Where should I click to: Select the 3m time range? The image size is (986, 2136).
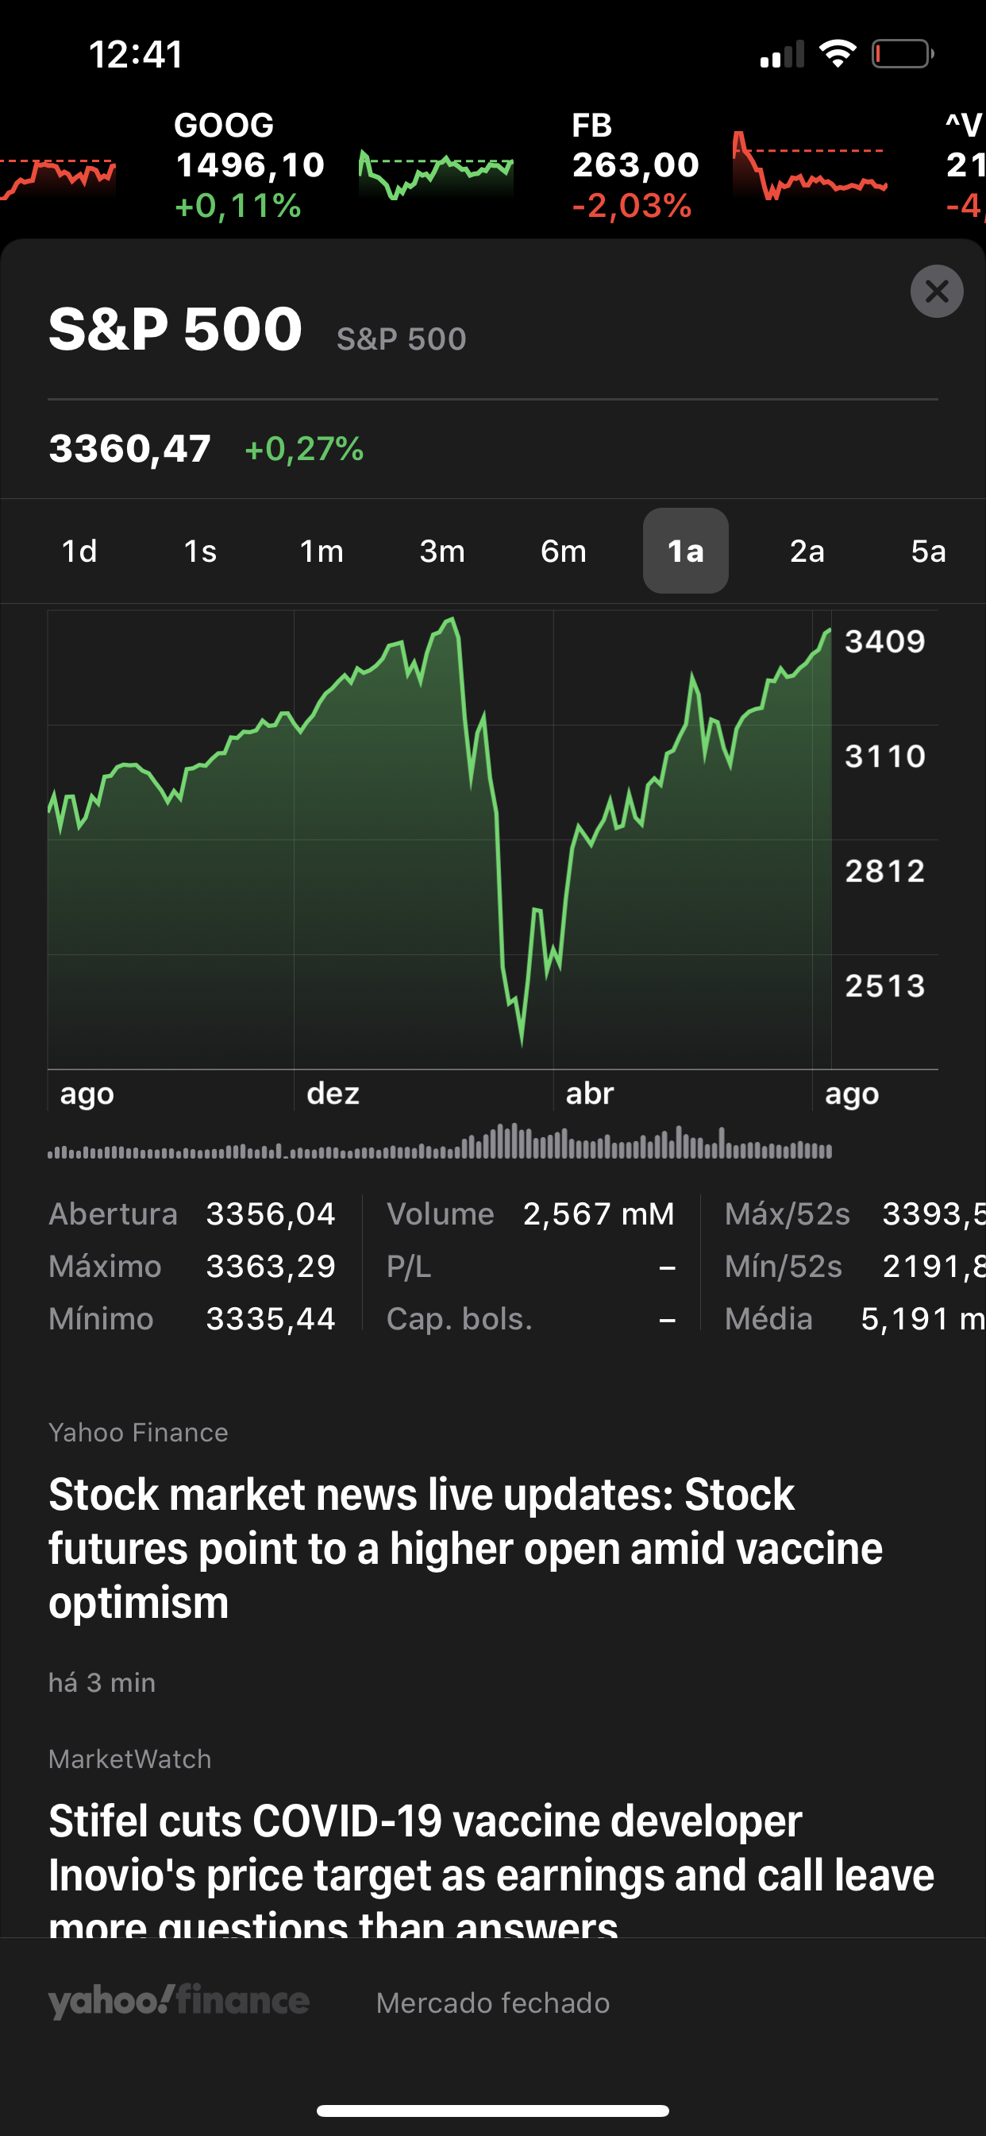click(x=442, y=551)
